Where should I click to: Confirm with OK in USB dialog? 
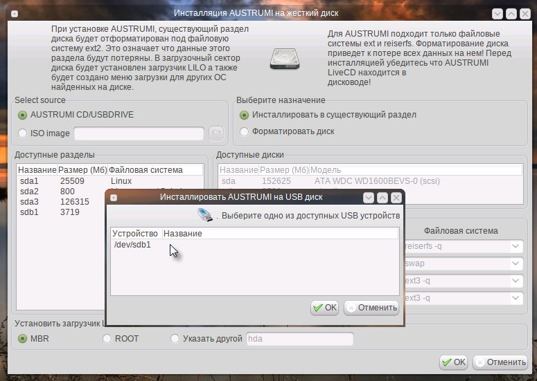click(x=325, y=308)
